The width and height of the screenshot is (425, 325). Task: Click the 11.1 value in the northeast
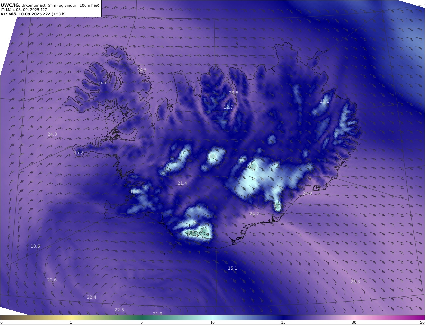click(x=325, y=101)
